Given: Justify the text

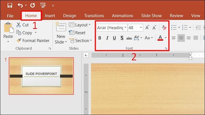Looking at the screenshot, I should click(x=196, y=38).
